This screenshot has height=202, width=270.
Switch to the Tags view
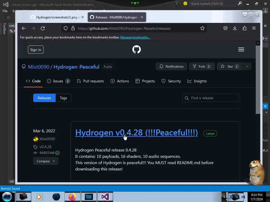tap(63, 98)
